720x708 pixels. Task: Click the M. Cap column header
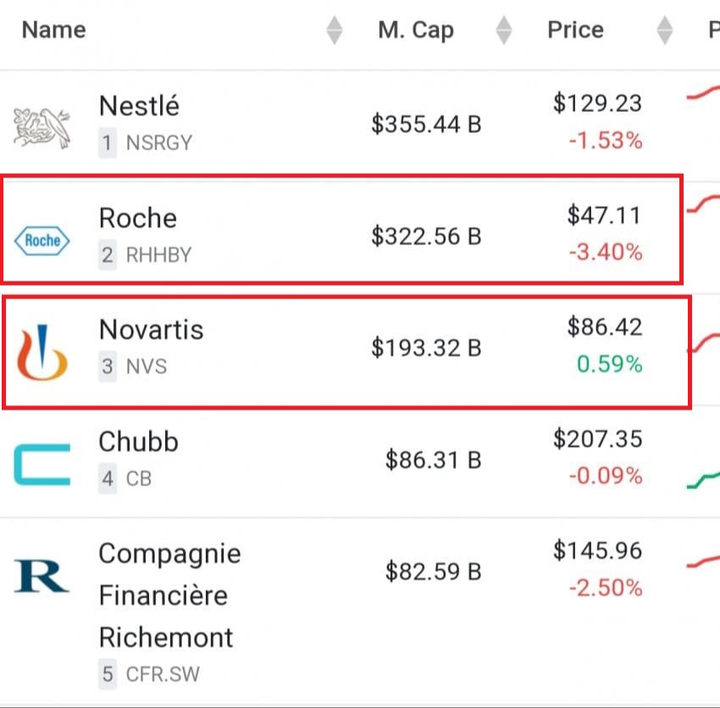416,31
